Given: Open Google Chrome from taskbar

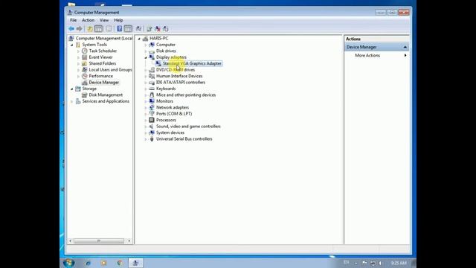Looking at the screenshot, I should click(120, 263).
